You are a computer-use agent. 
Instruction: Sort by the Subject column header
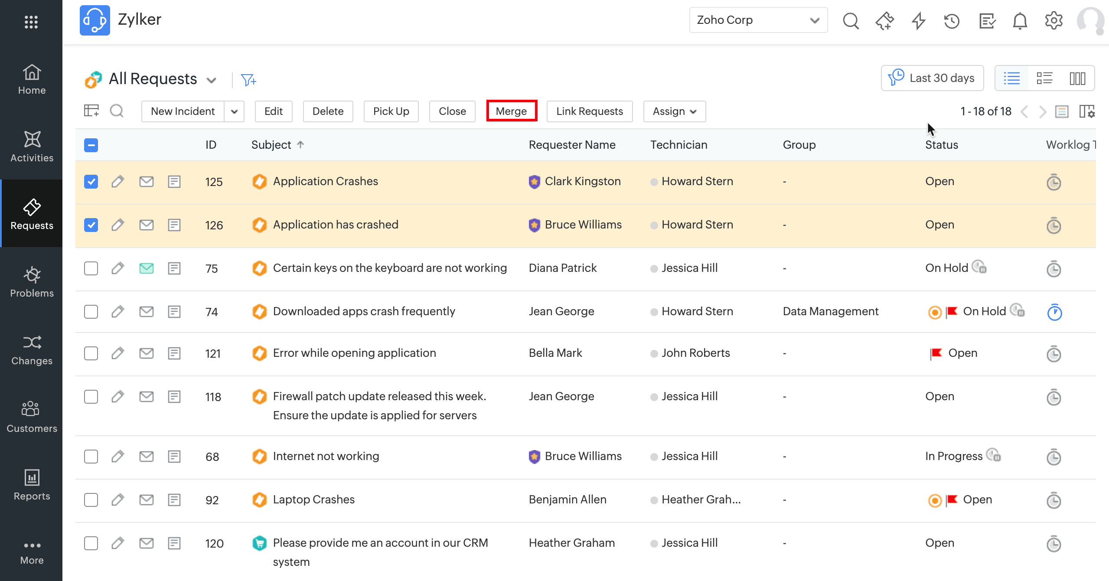coord(271,145)
